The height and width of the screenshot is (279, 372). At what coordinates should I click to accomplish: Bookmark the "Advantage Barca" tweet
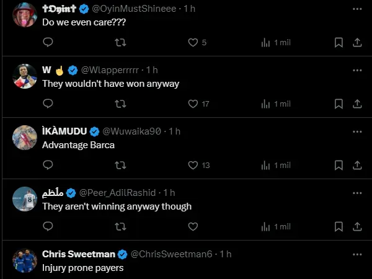click(339, 166)
